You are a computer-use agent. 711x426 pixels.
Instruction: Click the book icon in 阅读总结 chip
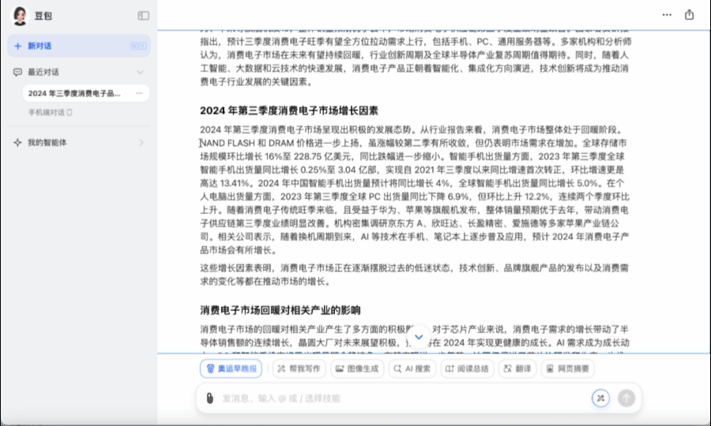click(x=450, y=368)
